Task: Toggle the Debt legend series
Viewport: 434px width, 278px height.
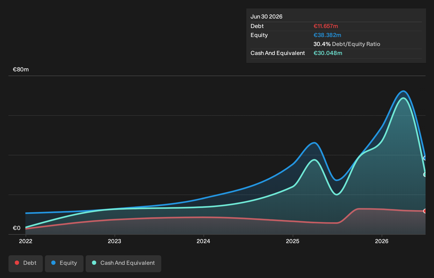Action: tap(26, 263)
